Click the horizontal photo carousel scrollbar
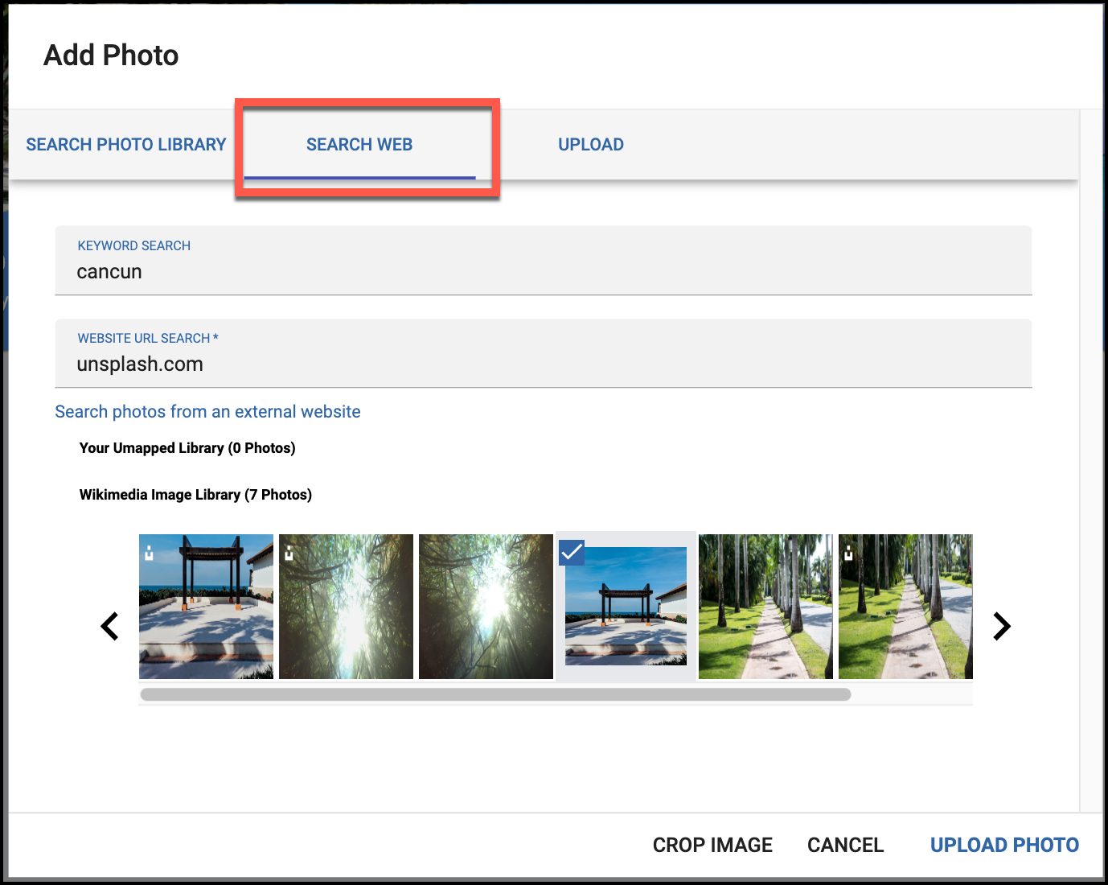The width and height of the screenshot is (1108, 885). click(x=495, y=694)
